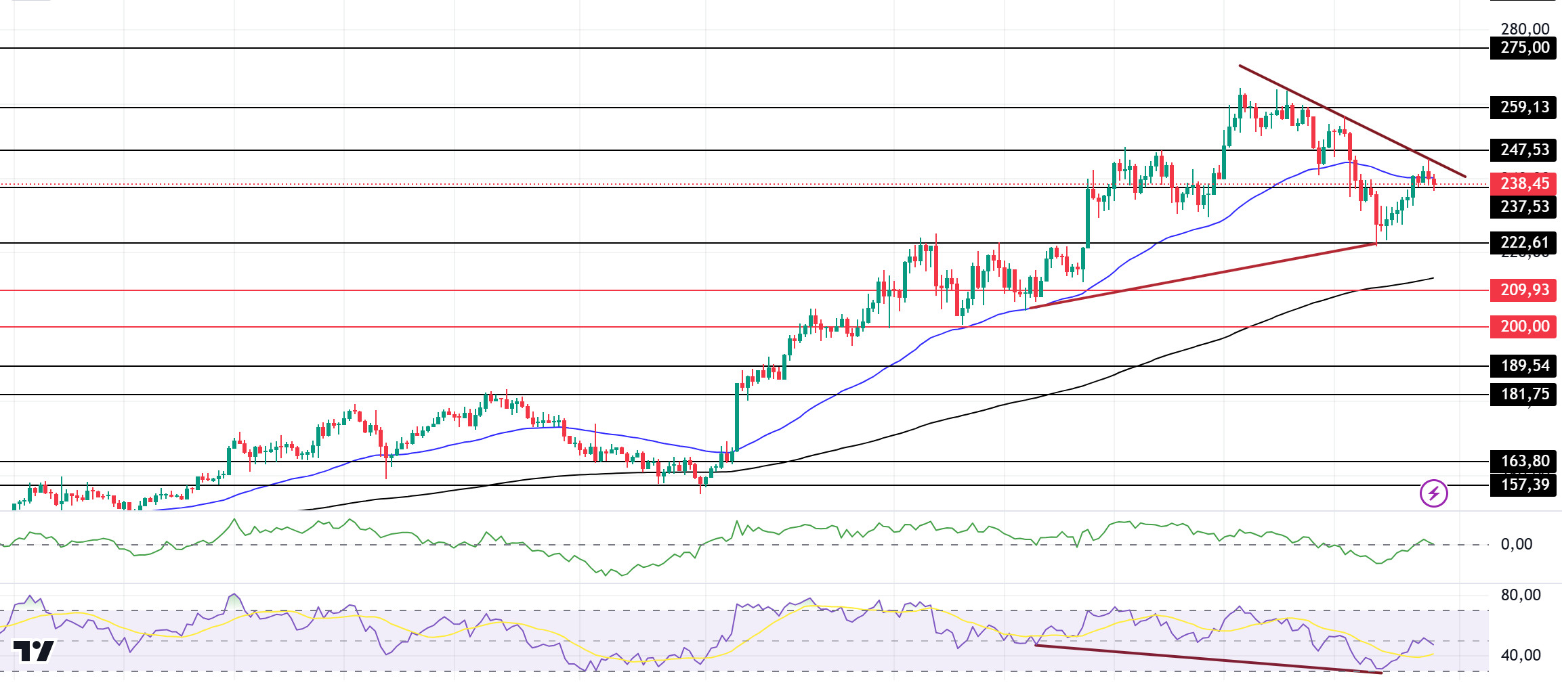Select the 247,53 price level label
The width and height of the screenshot is (1562, 691).
click(x=1523, y=150)
